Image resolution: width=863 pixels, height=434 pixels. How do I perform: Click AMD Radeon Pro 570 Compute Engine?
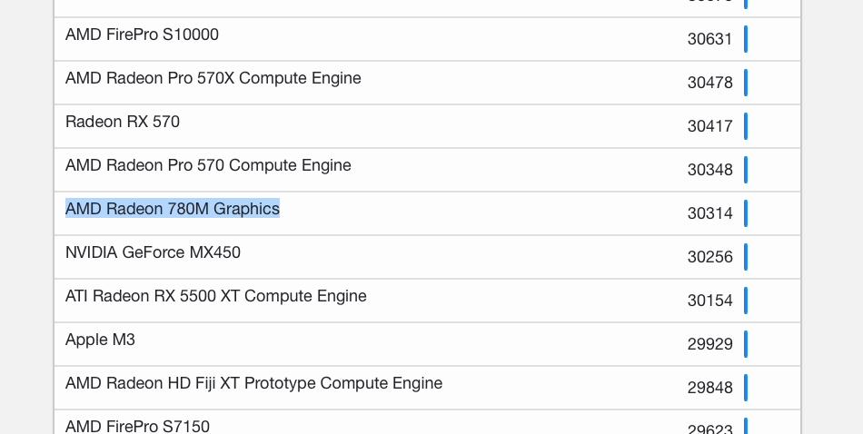click(208, 165)
